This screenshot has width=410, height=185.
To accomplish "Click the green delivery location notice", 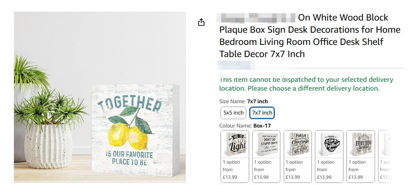I will point(306,84).
